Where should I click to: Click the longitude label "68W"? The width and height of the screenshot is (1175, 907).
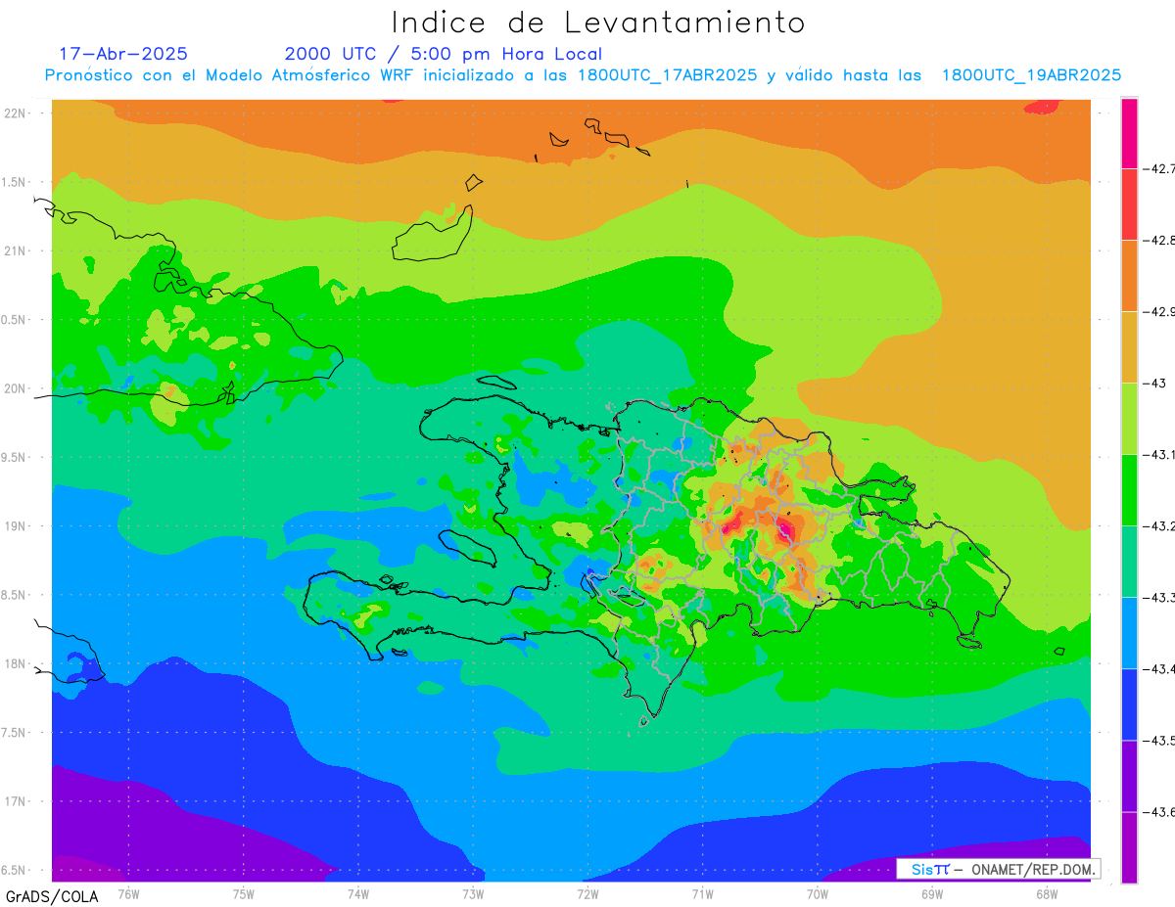1047,895
